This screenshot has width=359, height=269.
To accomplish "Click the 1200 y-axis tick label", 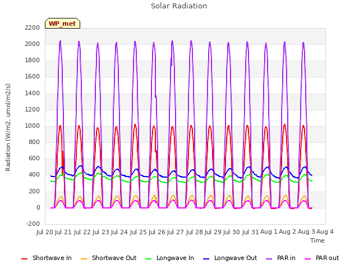I will point(33,110).
